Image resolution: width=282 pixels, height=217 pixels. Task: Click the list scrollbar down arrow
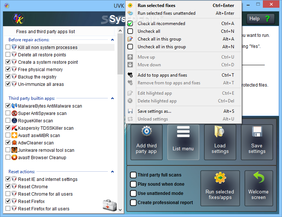[x=120, y=210]
